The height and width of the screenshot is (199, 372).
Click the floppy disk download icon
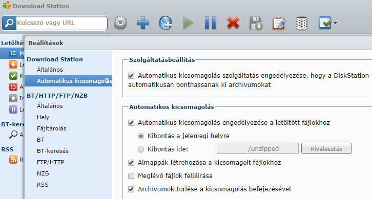[x=256, y=23]
